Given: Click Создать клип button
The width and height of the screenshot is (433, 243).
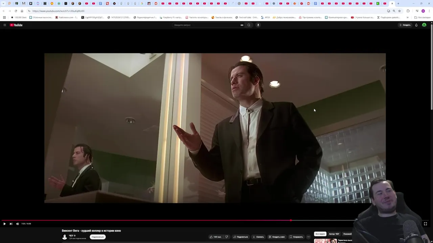Looking at the screenshot, I should [277, 237].
